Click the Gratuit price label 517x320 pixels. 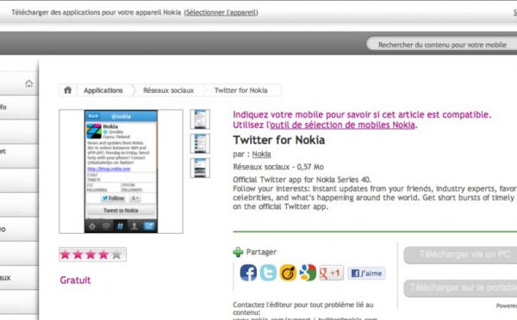(x=75, y=280)
